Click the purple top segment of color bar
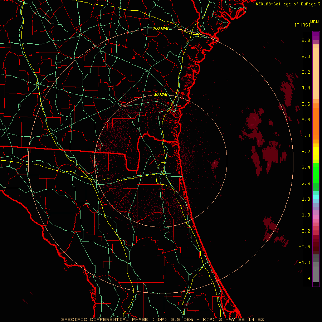This screenshot has width=322, height=322. [316, 36]
